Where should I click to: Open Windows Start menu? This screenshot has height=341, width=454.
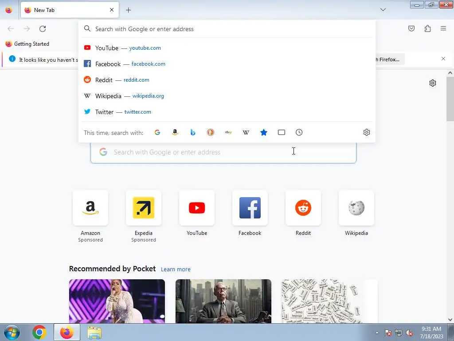click(12, 332)
